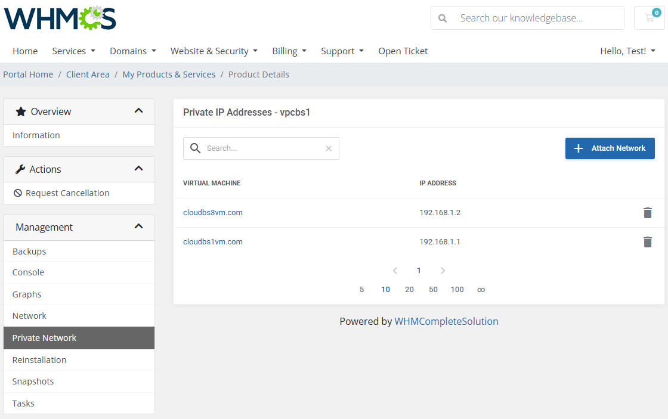This screenshot has width=668, height=419.
Task: Click the Attach Network button
Action: coord(610,148)
